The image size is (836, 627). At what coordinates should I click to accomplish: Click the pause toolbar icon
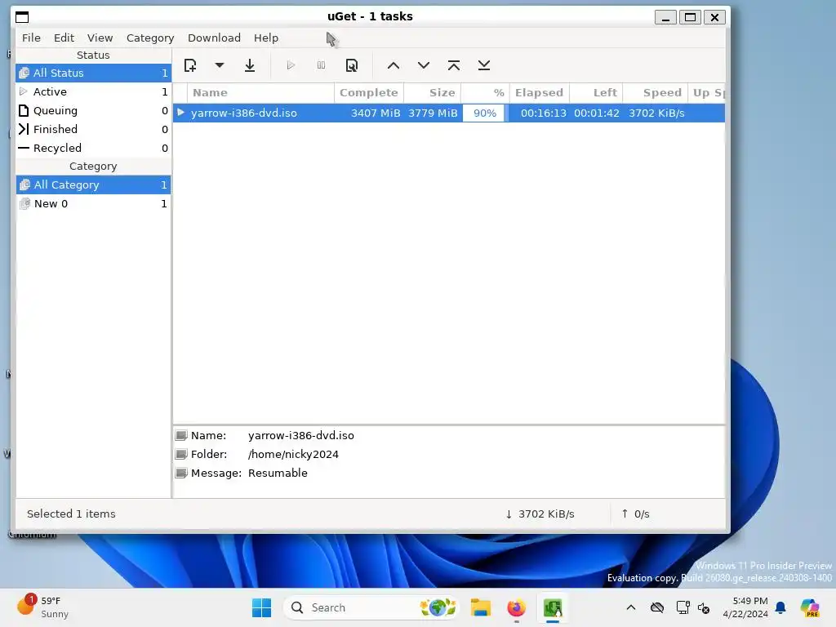point(321,65)
